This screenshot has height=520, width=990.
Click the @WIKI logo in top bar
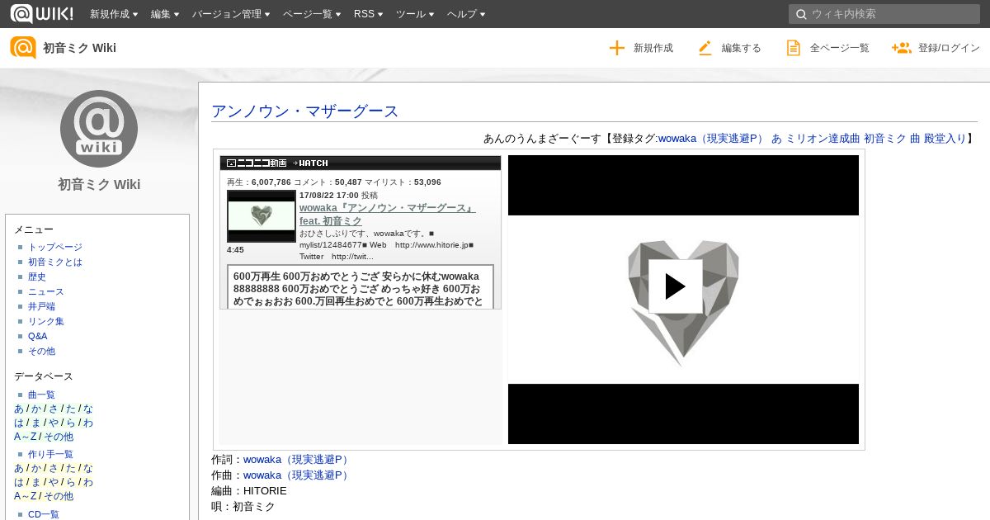tap(41, 13)
